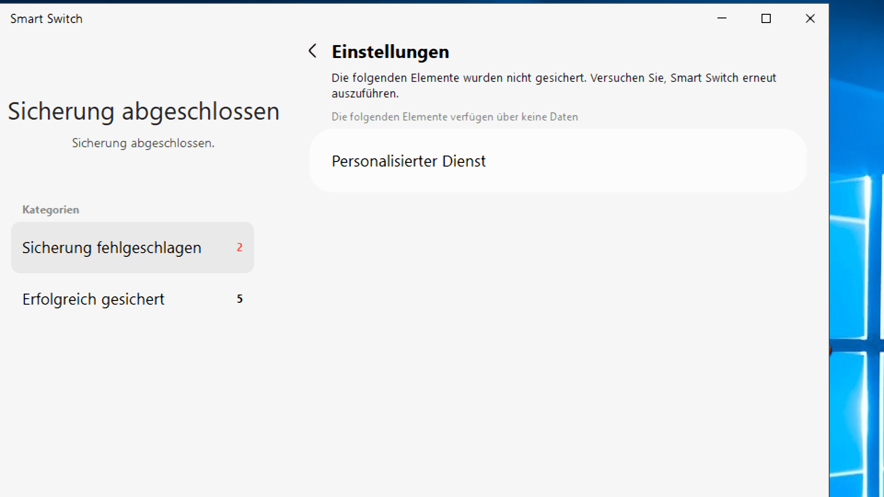The height and width of the screenshot is (497, 884).
Task: Click the 'nicht gesichert' description text
Action: [x=553, y=78]
